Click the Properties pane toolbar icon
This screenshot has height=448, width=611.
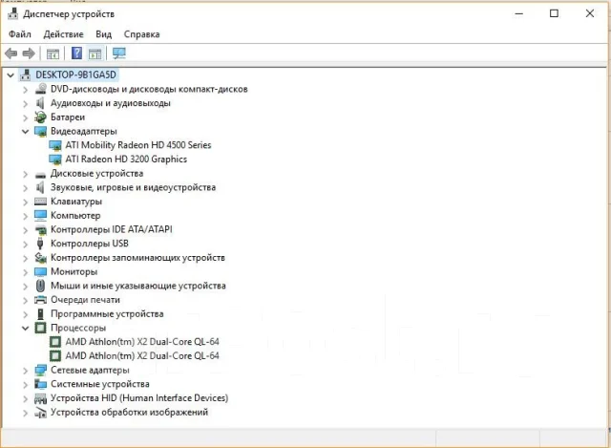[95, 53]
